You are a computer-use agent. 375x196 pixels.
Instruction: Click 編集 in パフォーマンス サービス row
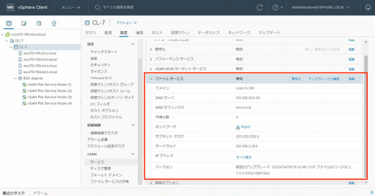(x=352, y=59)
